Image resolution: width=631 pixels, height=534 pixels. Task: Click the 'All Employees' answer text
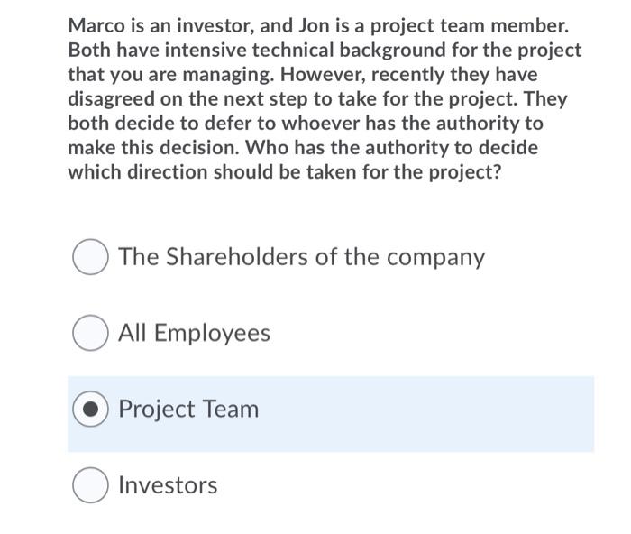[x=195, y=333]
